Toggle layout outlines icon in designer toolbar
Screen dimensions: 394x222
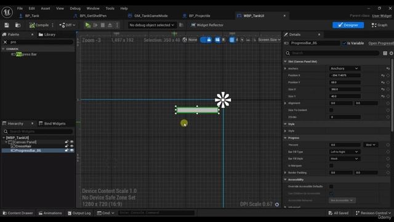(x=217, y=39)
